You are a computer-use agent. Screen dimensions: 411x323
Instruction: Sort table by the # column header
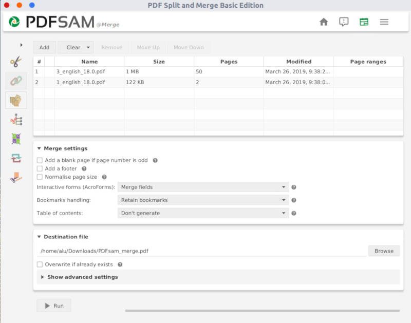39,62
